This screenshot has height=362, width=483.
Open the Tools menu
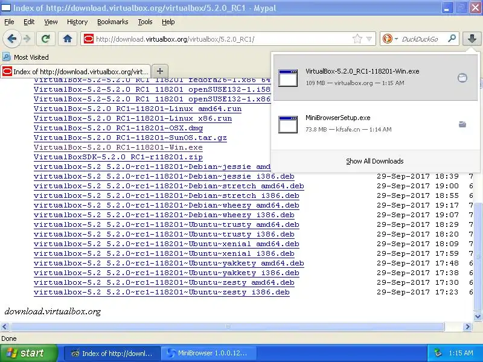(145, 22)
